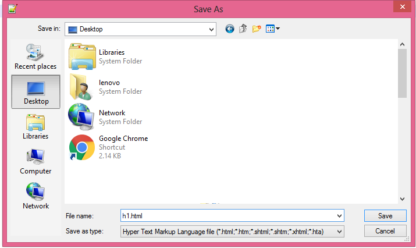Click the '2.14 KB' size text

[x=110, y=156]
